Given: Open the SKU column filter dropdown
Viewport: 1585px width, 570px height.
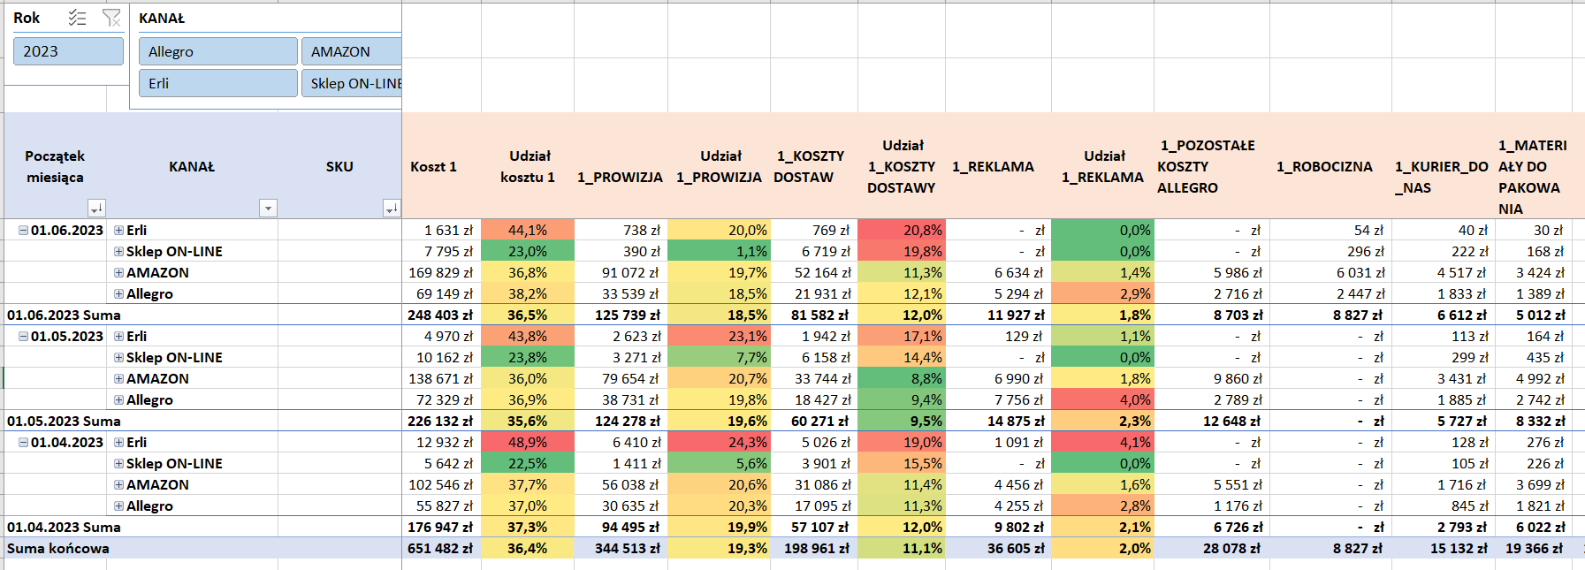Looking at the screenshot, I should point(392,209).
